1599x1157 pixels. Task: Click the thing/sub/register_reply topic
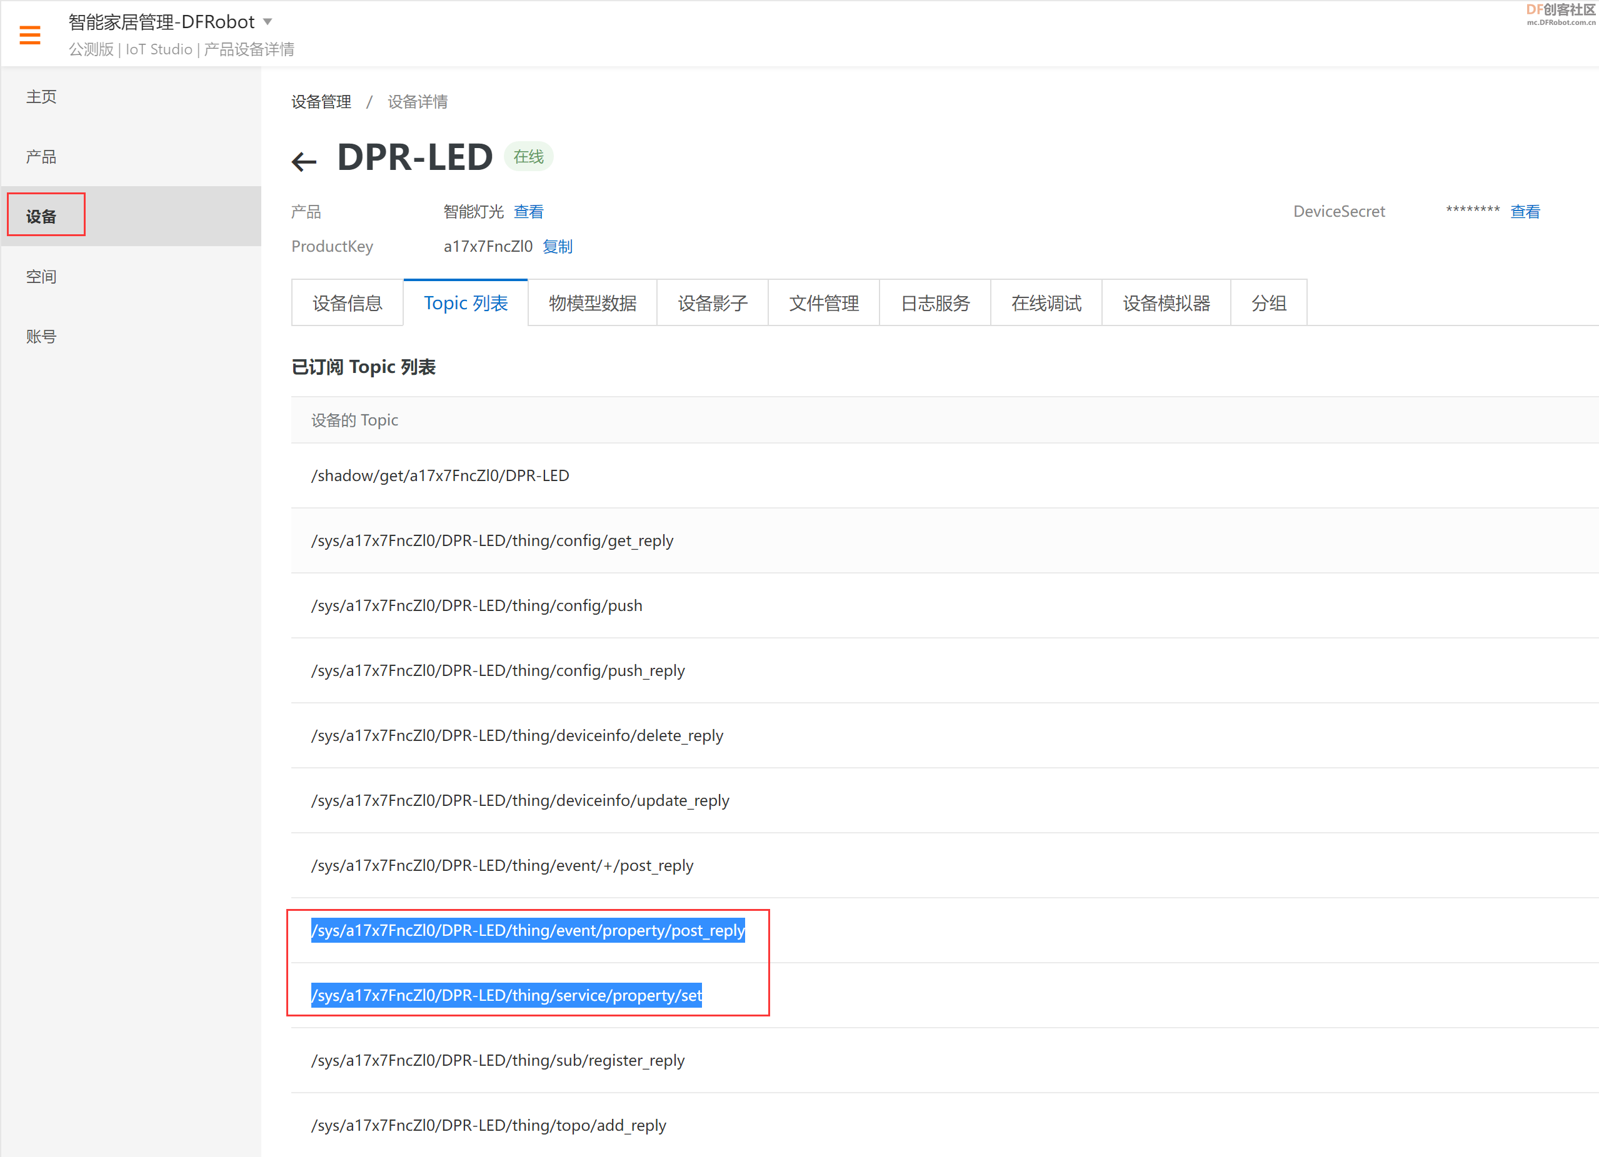click(x=498, y=1060)
